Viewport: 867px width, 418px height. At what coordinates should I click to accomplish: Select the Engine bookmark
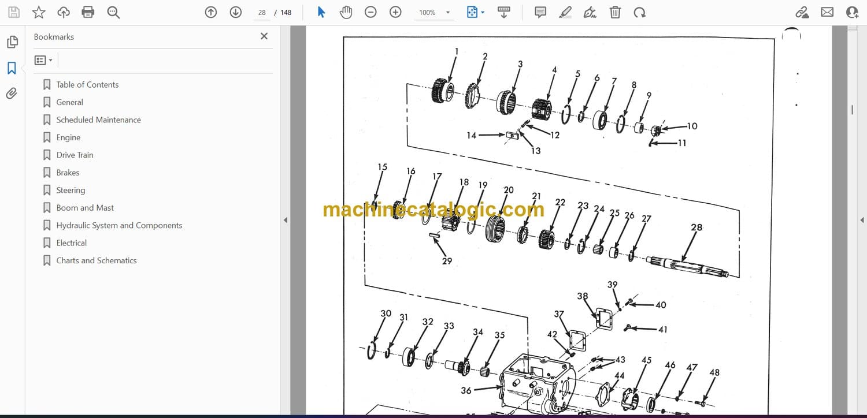click(x=68, y=137)
